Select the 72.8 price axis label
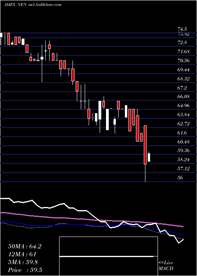Viewport: 197px width, 276px height. 182,43
